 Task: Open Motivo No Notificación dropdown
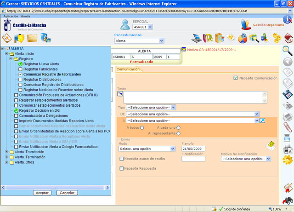click(x=246, y=159)
